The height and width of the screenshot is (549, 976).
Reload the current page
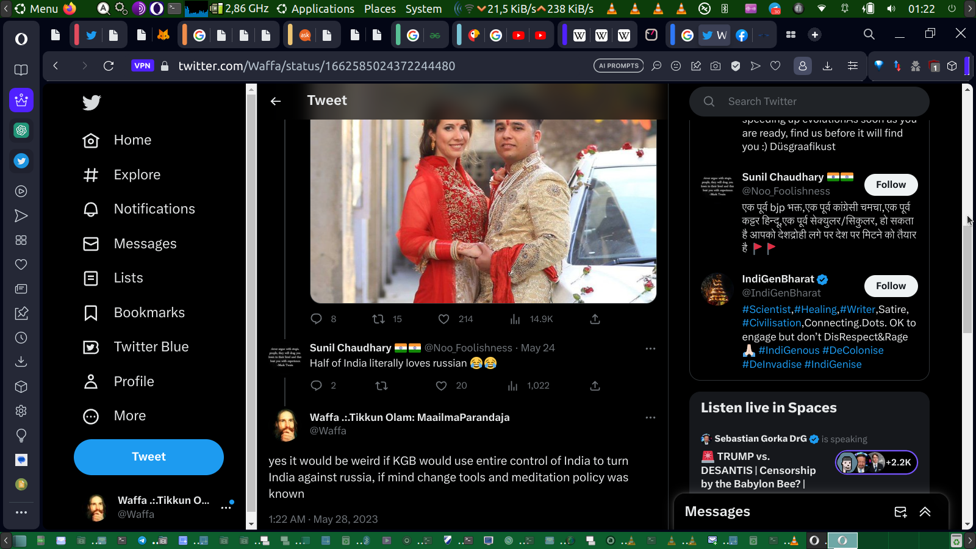[109, 66]
